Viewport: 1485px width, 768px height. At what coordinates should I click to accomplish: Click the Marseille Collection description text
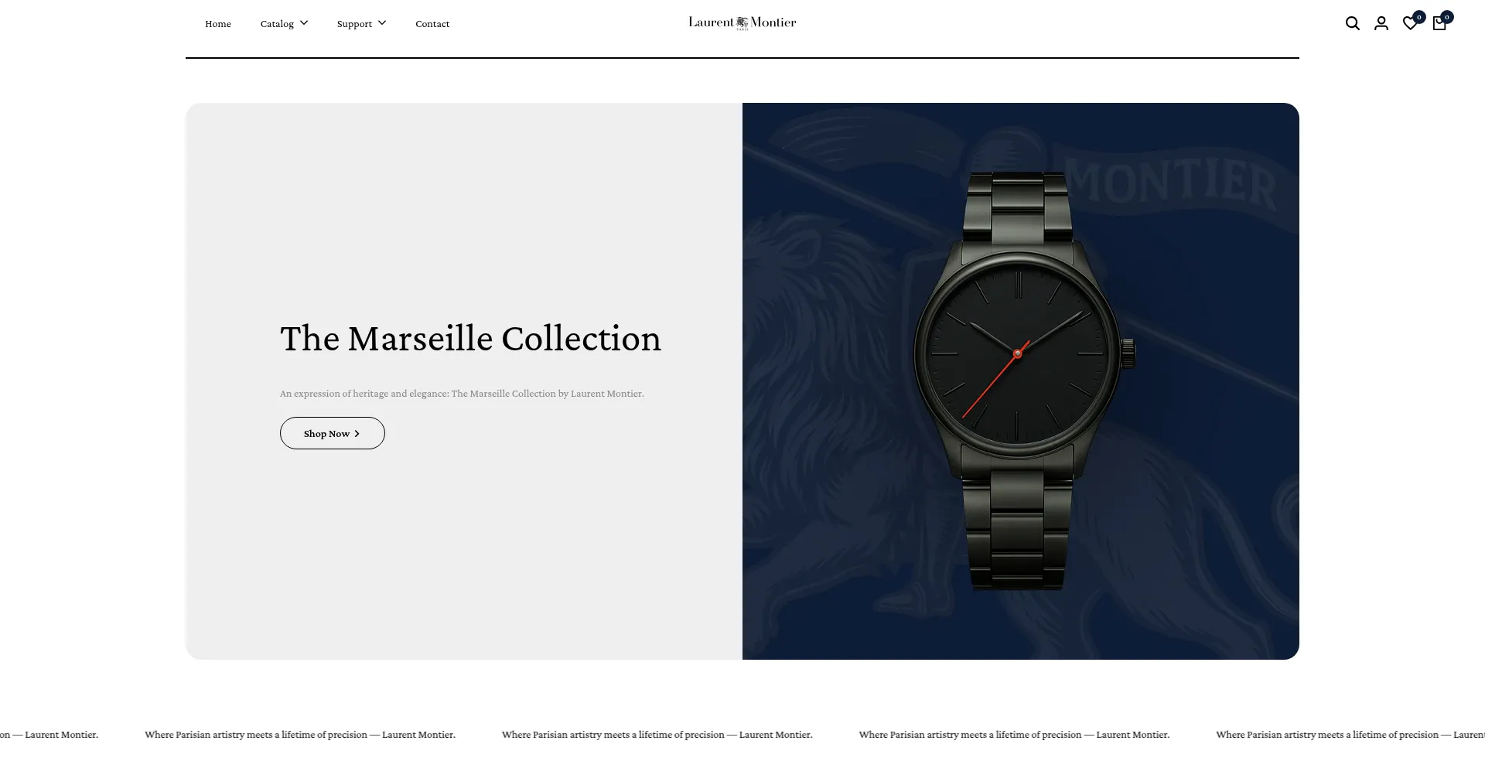pyautogui.click(x=462, y=394)
